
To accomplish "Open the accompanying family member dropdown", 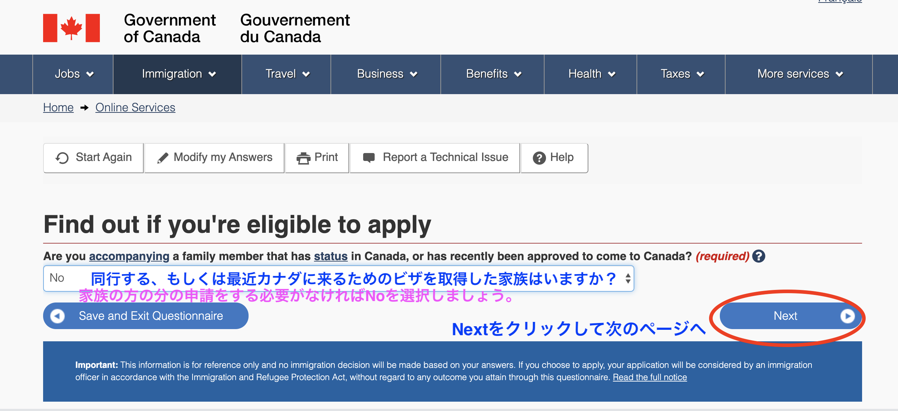I will tap(338, 278).
